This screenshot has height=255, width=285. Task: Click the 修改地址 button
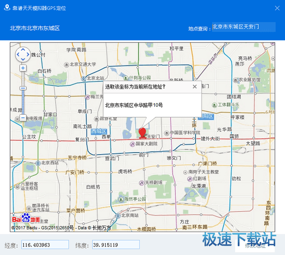[x=255, y=246]
